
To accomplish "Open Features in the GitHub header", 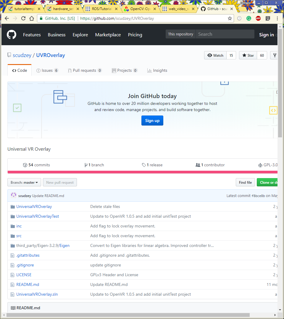I will pyautogui.click(x=32, y=35).
